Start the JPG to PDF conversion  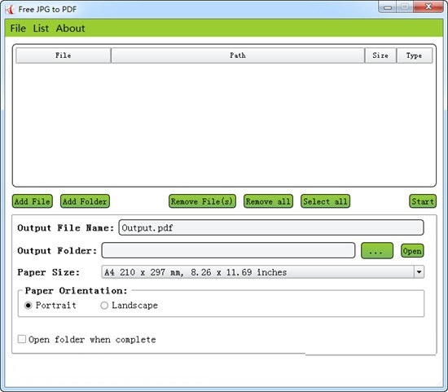[423, 201]
